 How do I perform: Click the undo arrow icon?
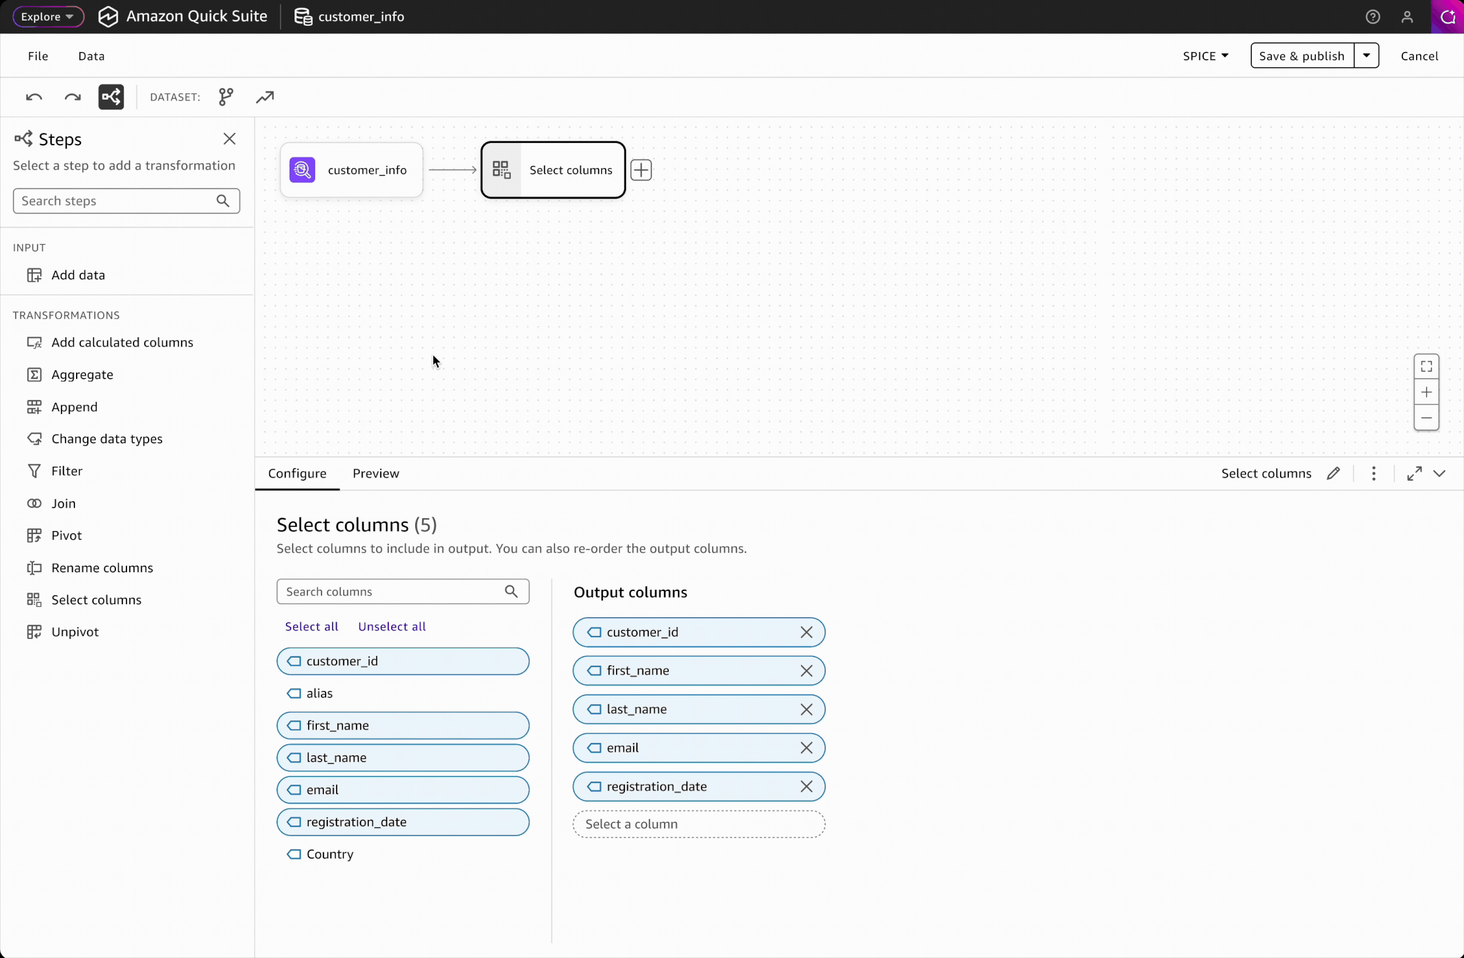tap(34, 97)
